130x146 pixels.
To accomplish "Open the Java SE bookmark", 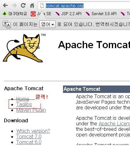I will pos(41,14).
